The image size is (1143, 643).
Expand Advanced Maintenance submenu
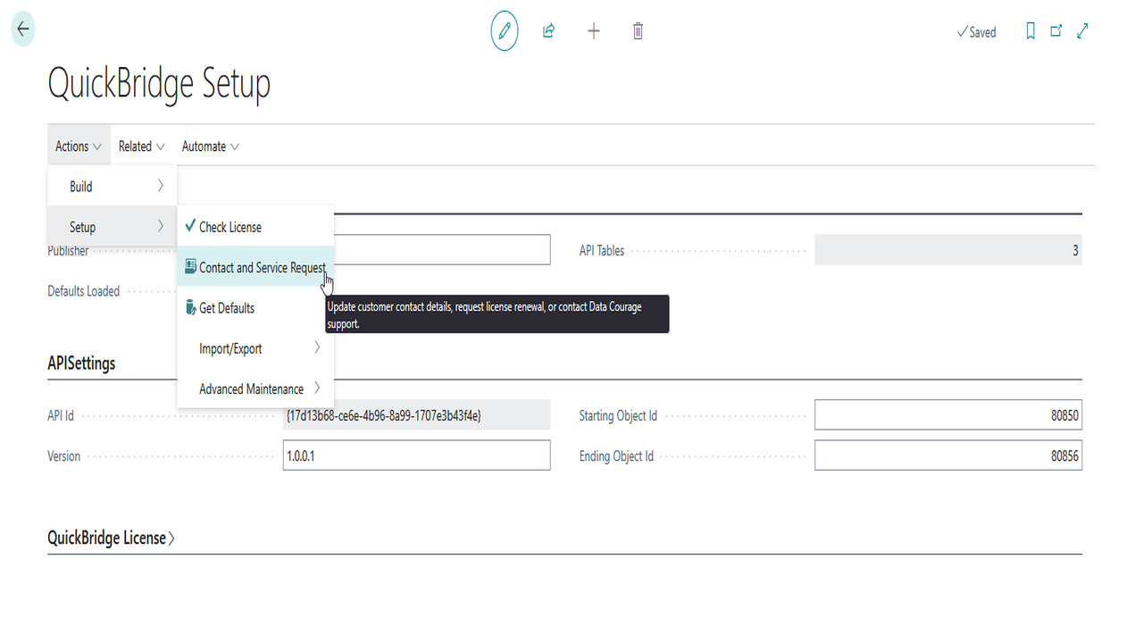coord(255,388)
